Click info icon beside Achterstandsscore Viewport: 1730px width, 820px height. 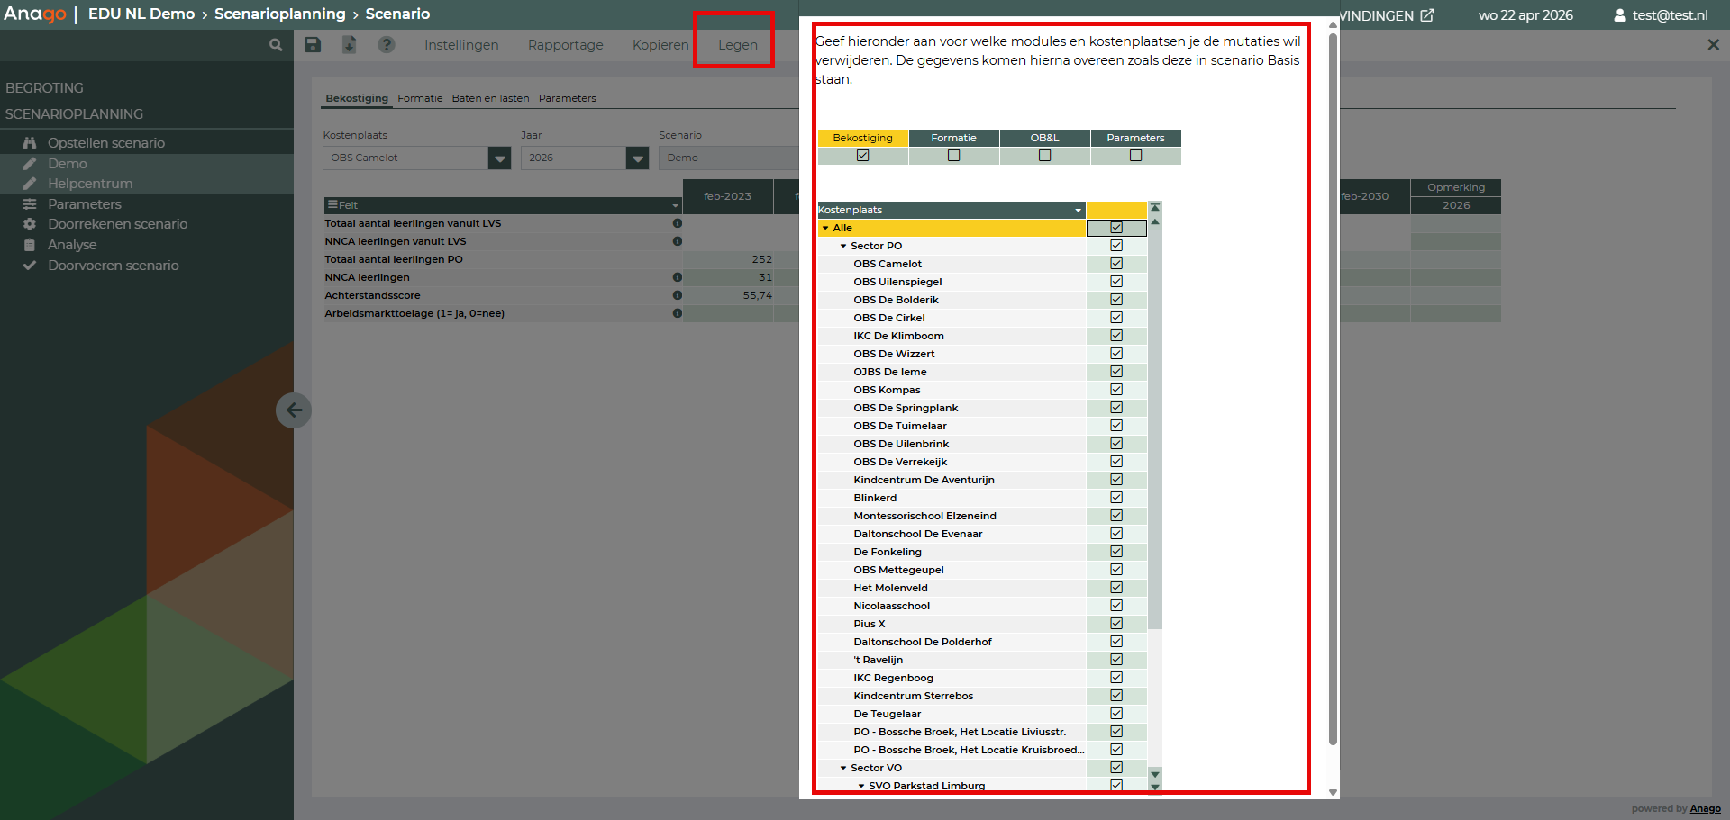point(677,295)
